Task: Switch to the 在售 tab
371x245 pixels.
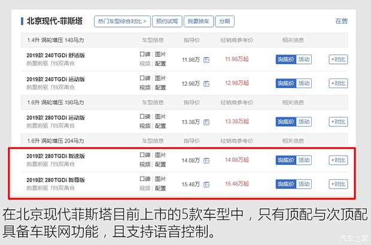Action: click(x=341, y=21)
